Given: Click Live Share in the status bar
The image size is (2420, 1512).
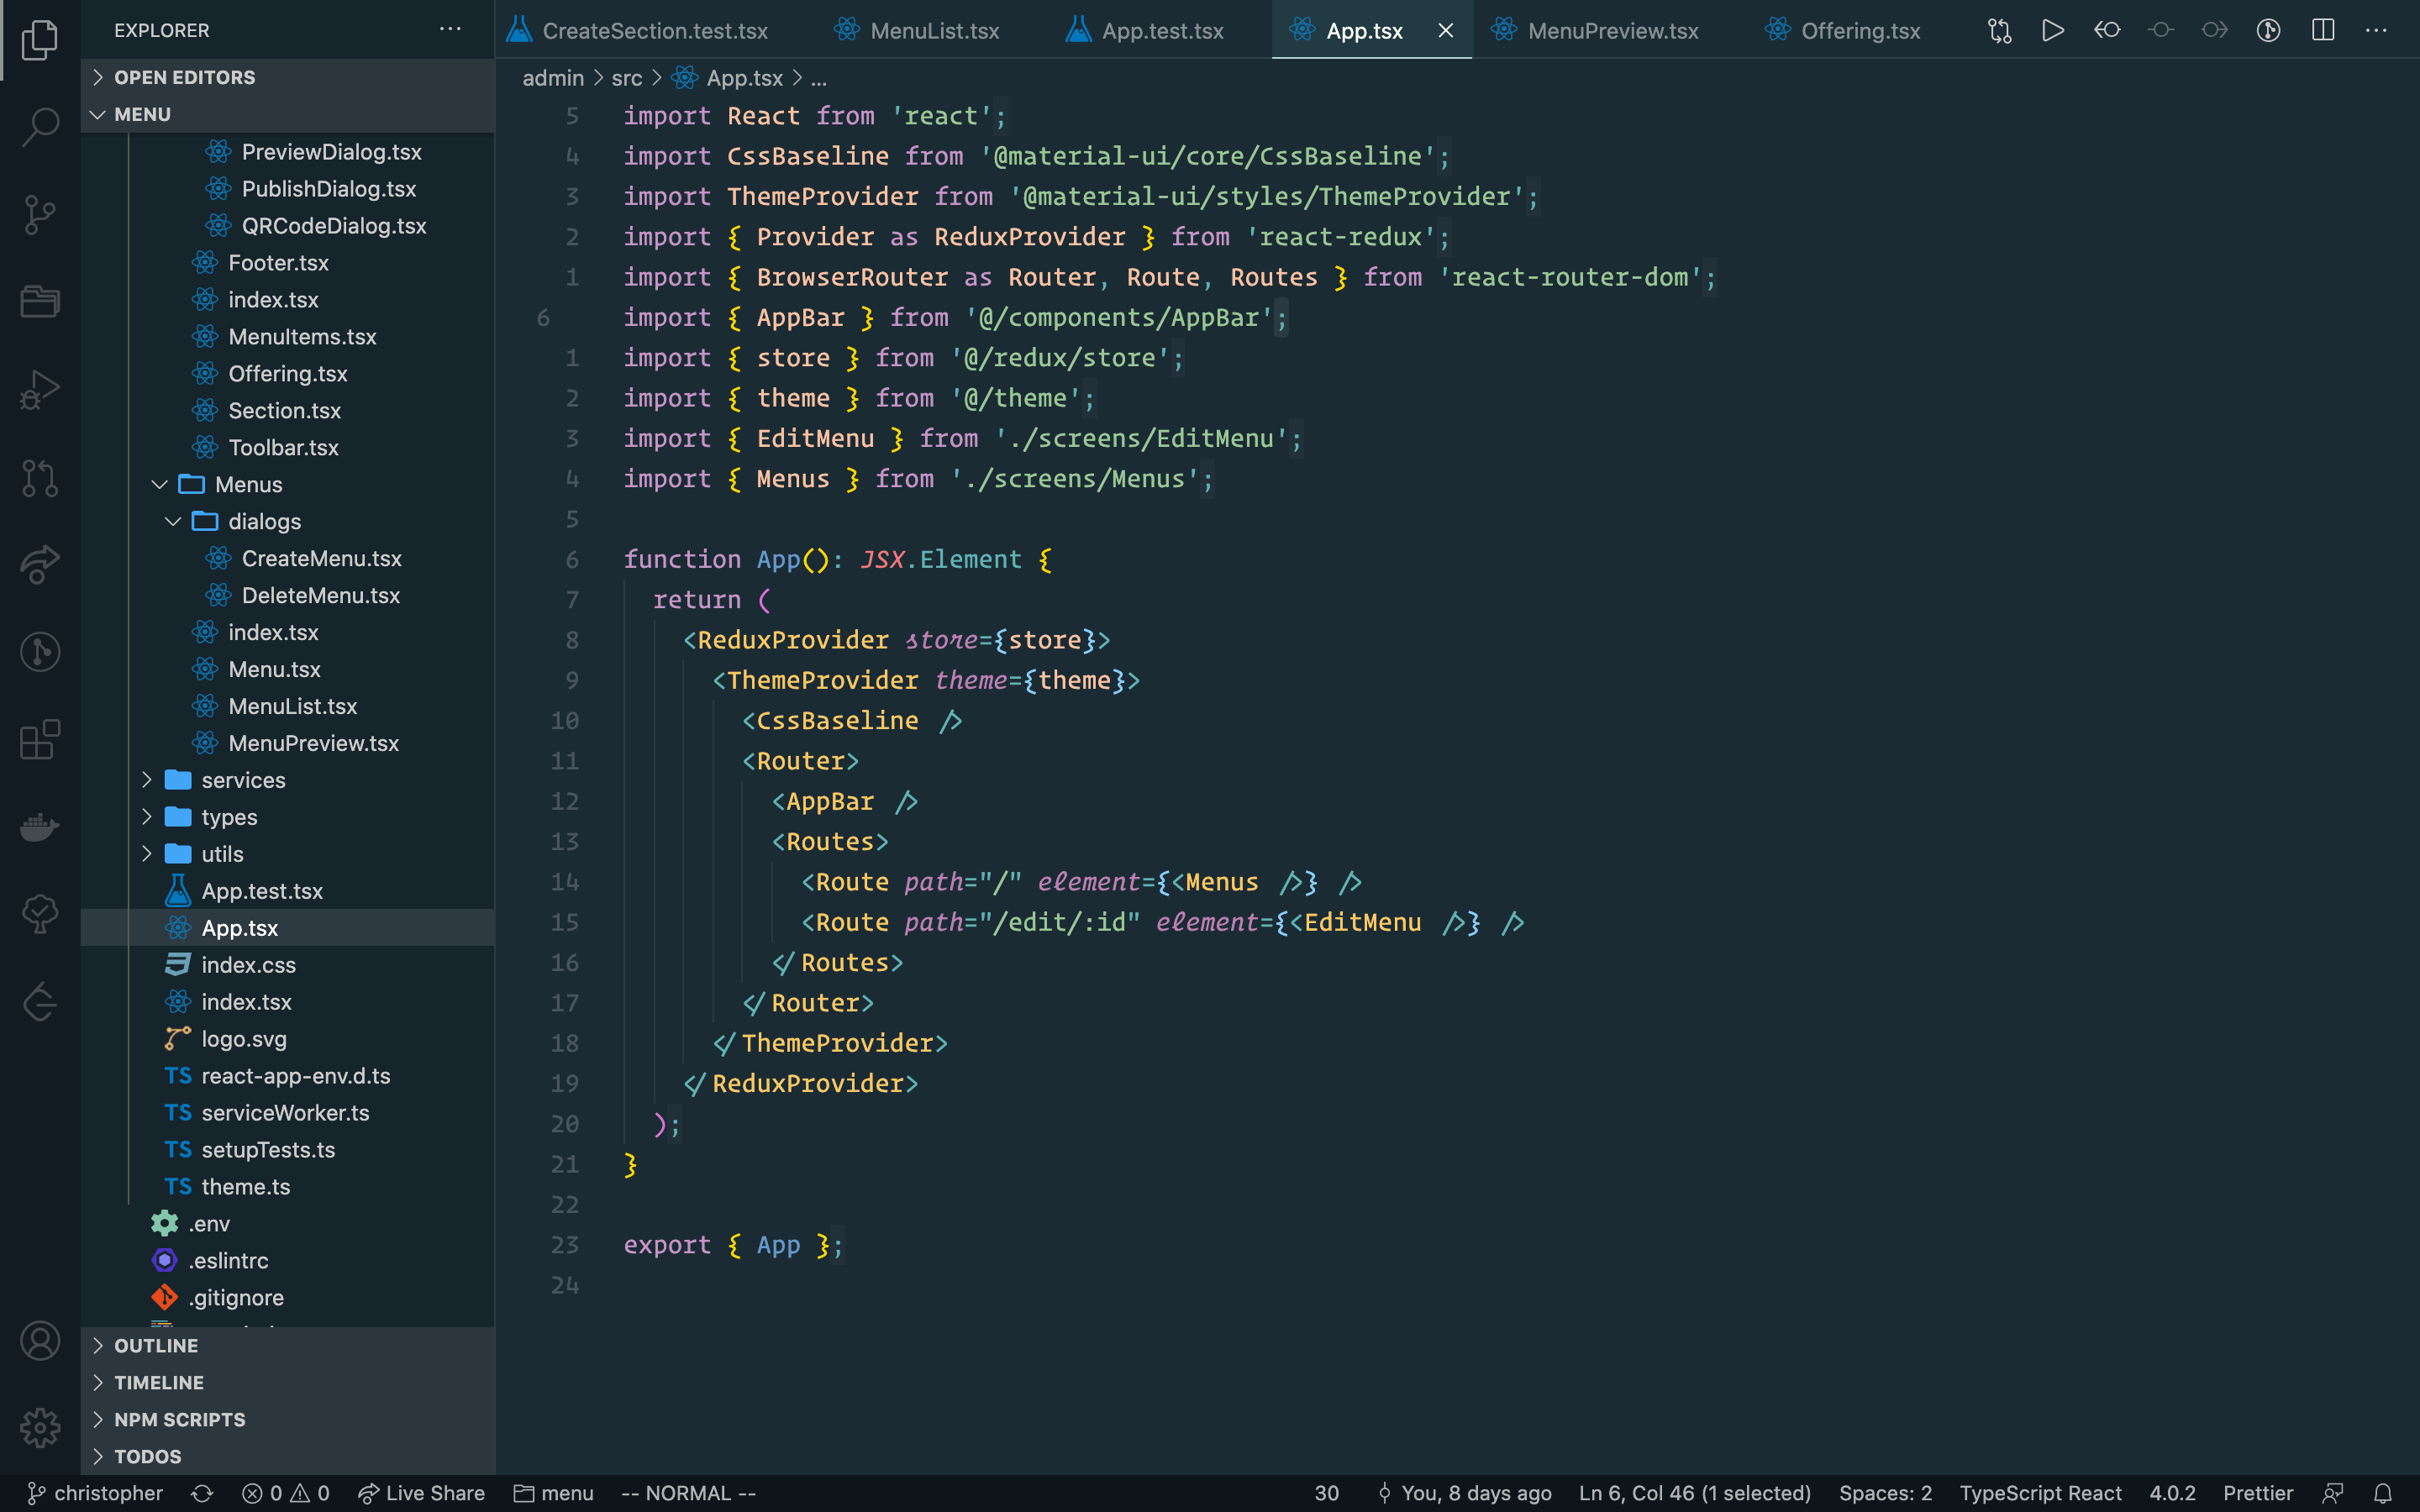Looking at the screenshot, I should click(x=422, y=1493).
